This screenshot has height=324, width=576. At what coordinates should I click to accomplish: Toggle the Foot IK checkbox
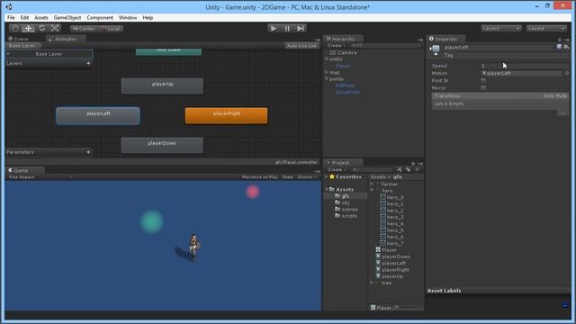tap(483, 80)
